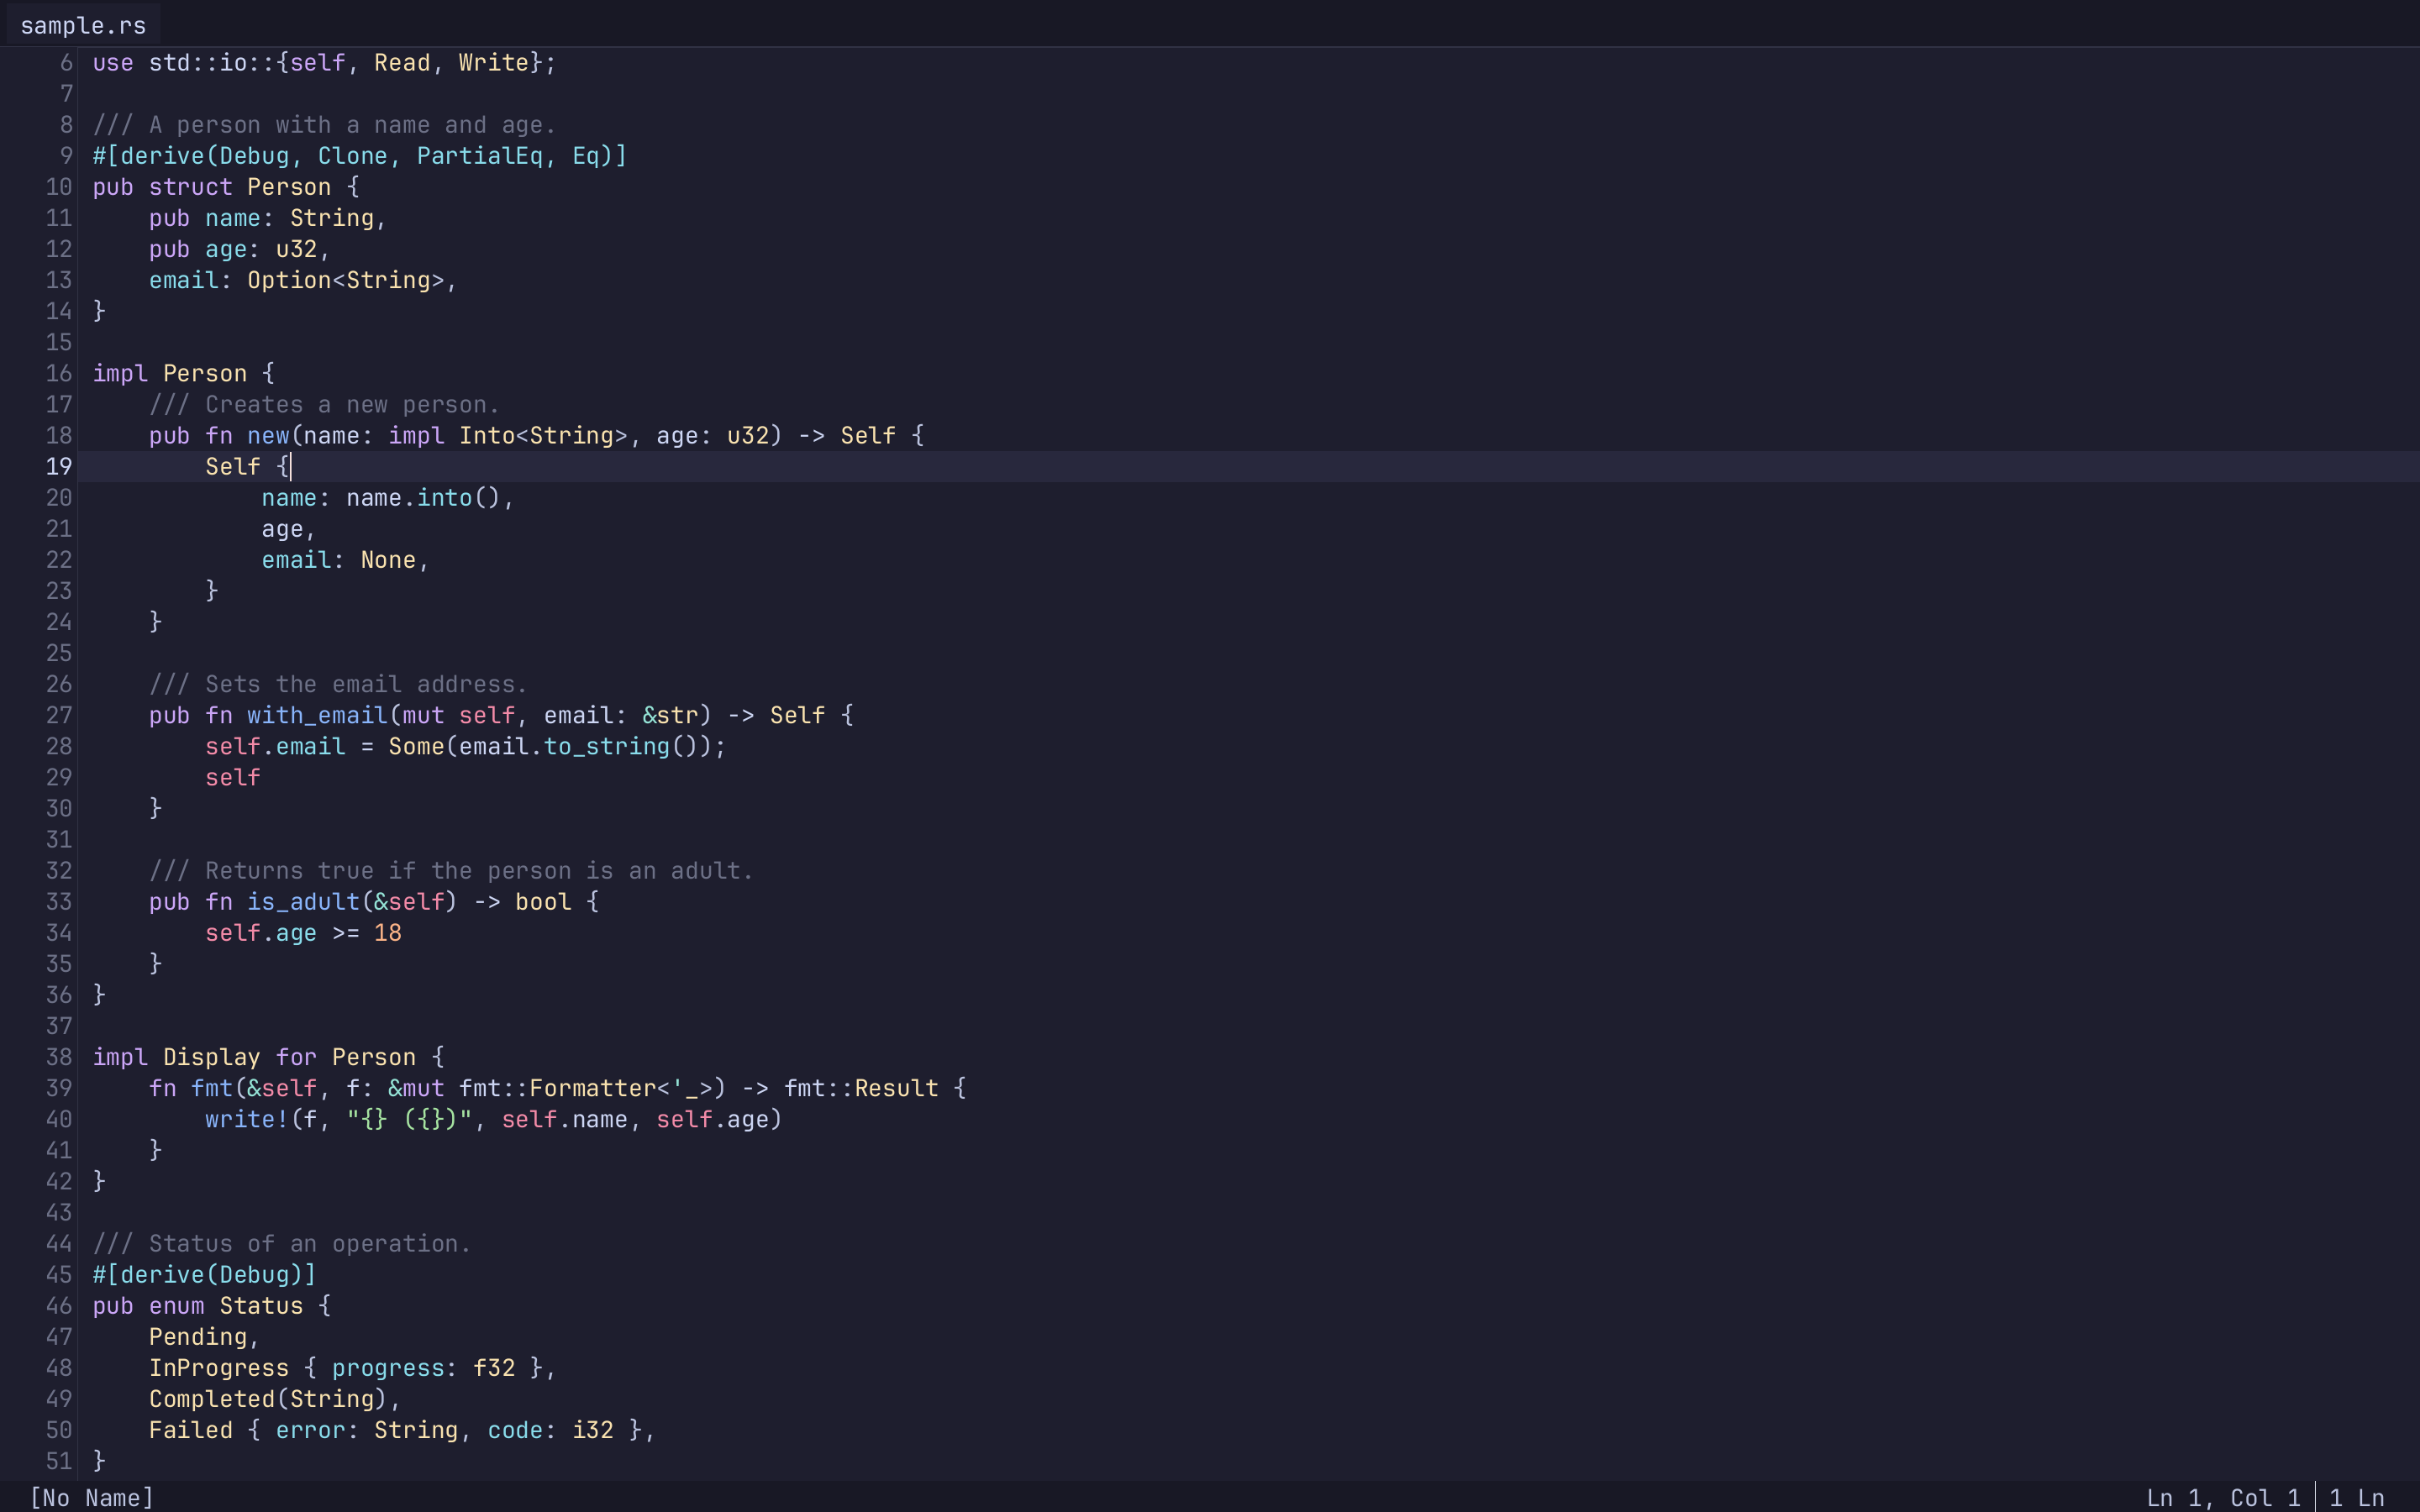The width and height of the screenshot is (2420, 1512).
Task: Click line number 38 in the gutter
Action: [58, 1057]
